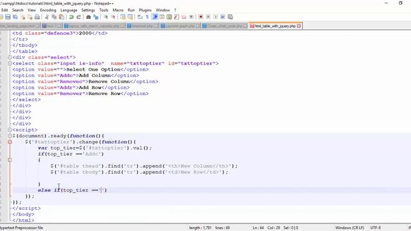Open the Macro menu

pos(118,10)
